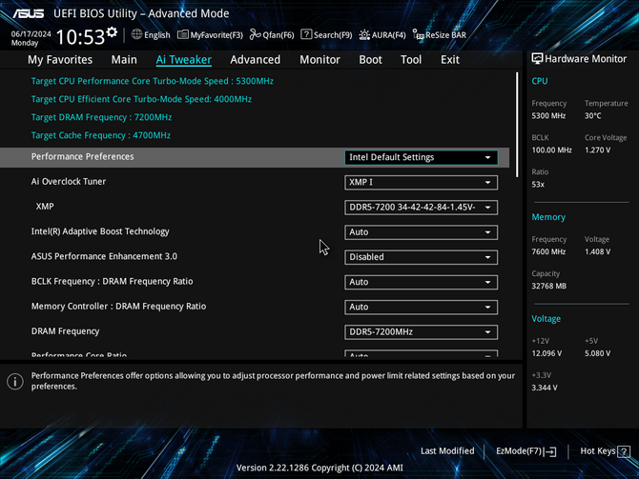Open the Performance Preferences dropdown
Image resolution: width=639 pixels, height=479 pixels.
[421, 157]
